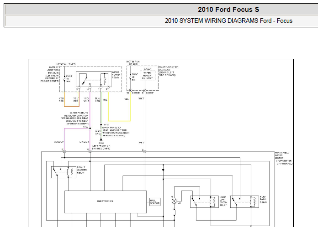The image size is (318, 227).
Task: Click the VIO/WHT label above motor pin 5
Action: (x=59, y=142)
